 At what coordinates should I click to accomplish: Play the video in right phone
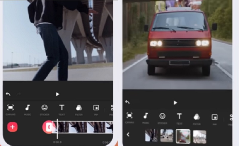click(x=175, y=103)
